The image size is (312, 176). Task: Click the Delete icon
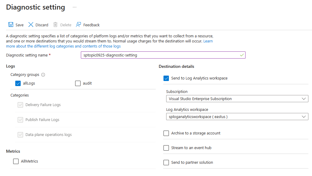tap(55, 25)
